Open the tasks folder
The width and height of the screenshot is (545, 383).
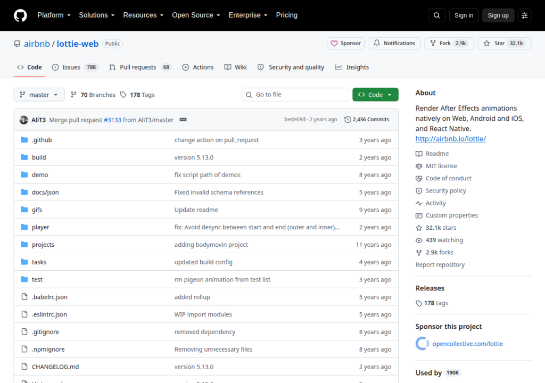pyautogui.click(x=39, y=262)
